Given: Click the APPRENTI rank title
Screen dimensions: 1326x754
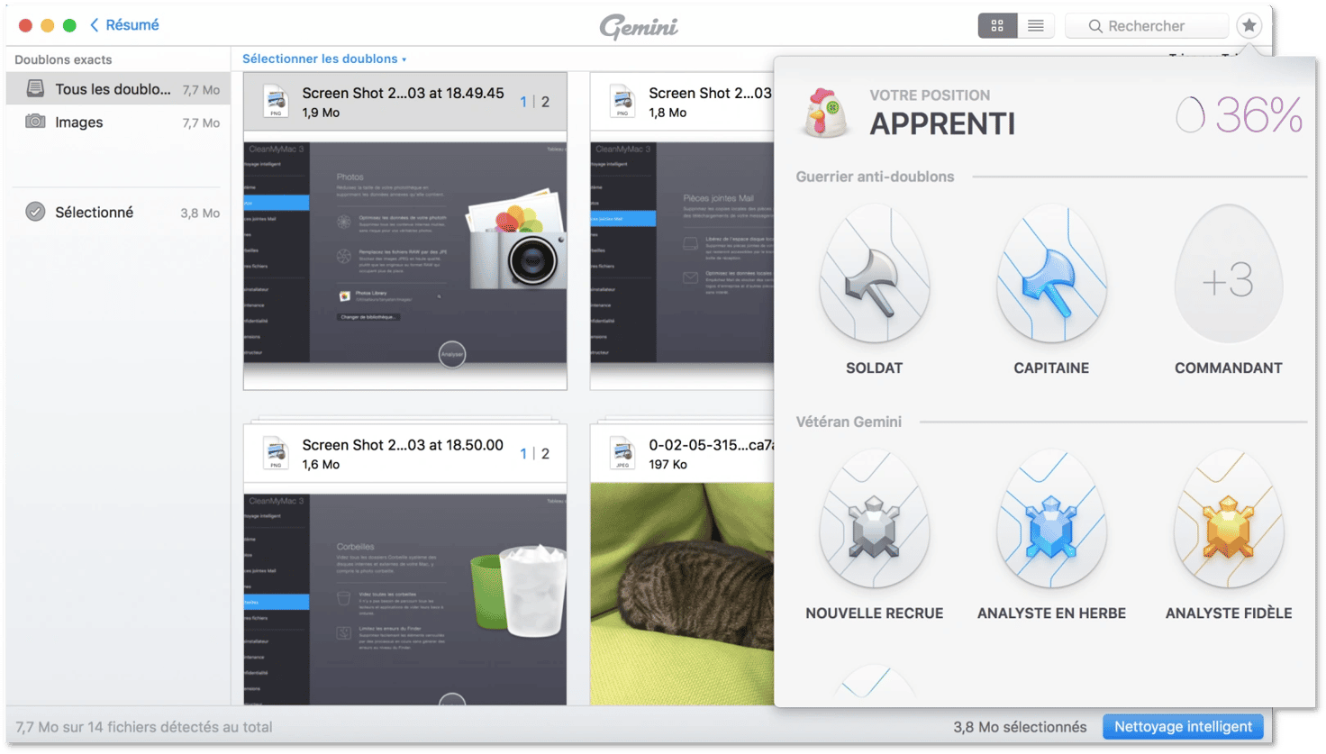Looking at the screenshot, I should [942, 124].
